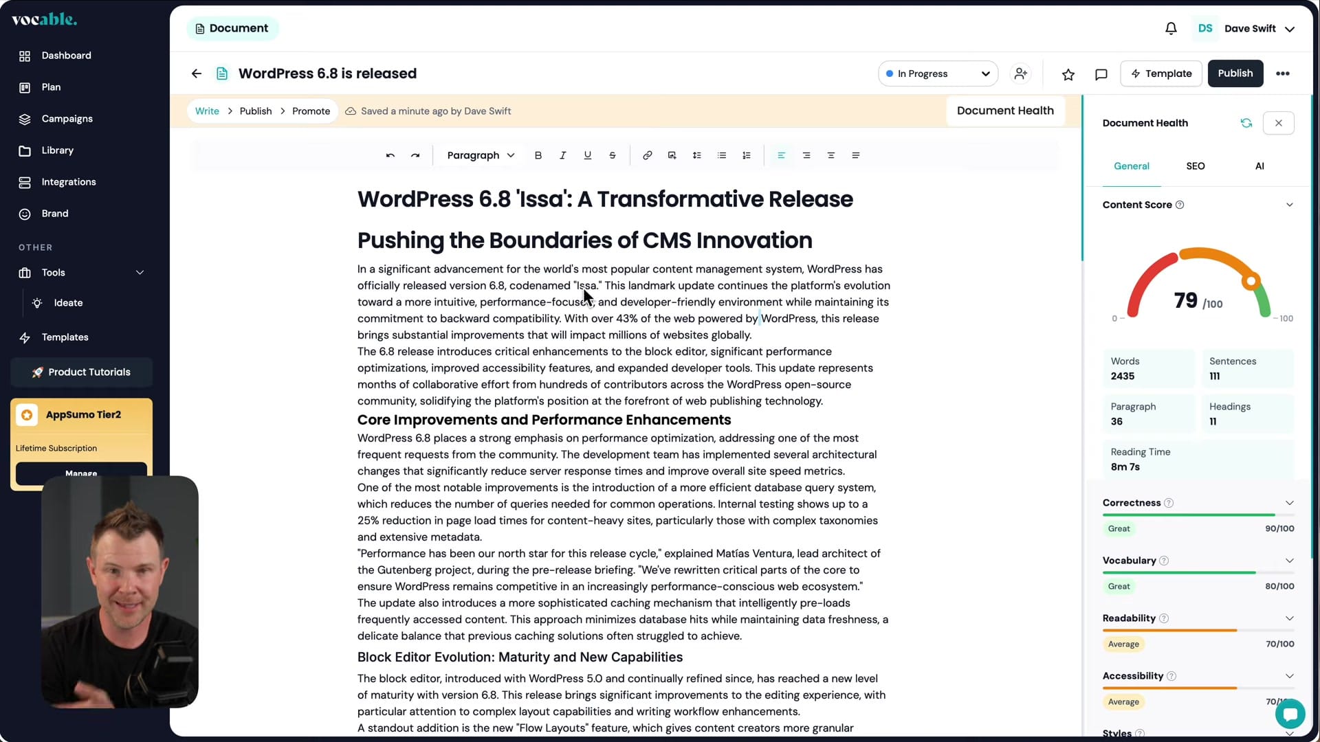Image resolution: width=1320 pixels, height=742 pixels.
Task: Open the In Progress status dropdown
Action: coord(938,74)
